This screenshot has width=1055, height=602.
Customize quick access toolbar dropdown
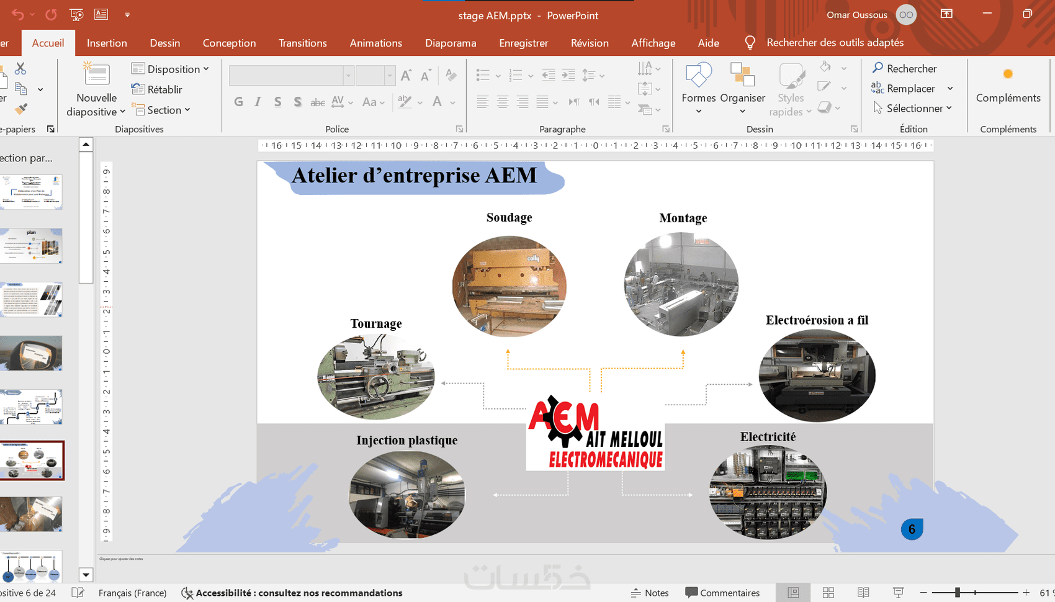(x=127, y=14)
